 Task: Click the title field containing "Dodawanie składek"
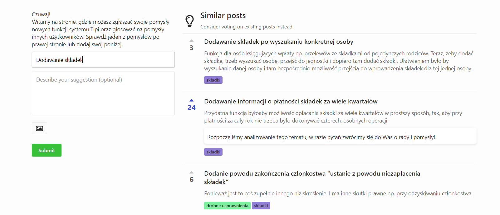(103, 60)
